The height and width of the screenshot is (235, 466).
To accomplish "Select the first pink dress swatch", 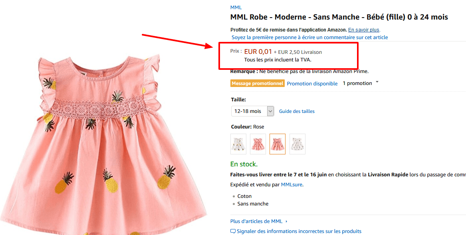I will click(258, 144).
